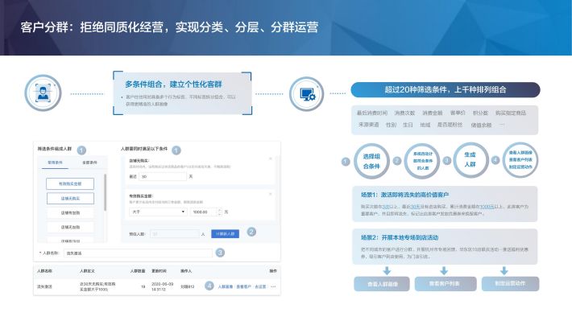
Task: Click the 人群名称 column header
Action: (44, 271)
